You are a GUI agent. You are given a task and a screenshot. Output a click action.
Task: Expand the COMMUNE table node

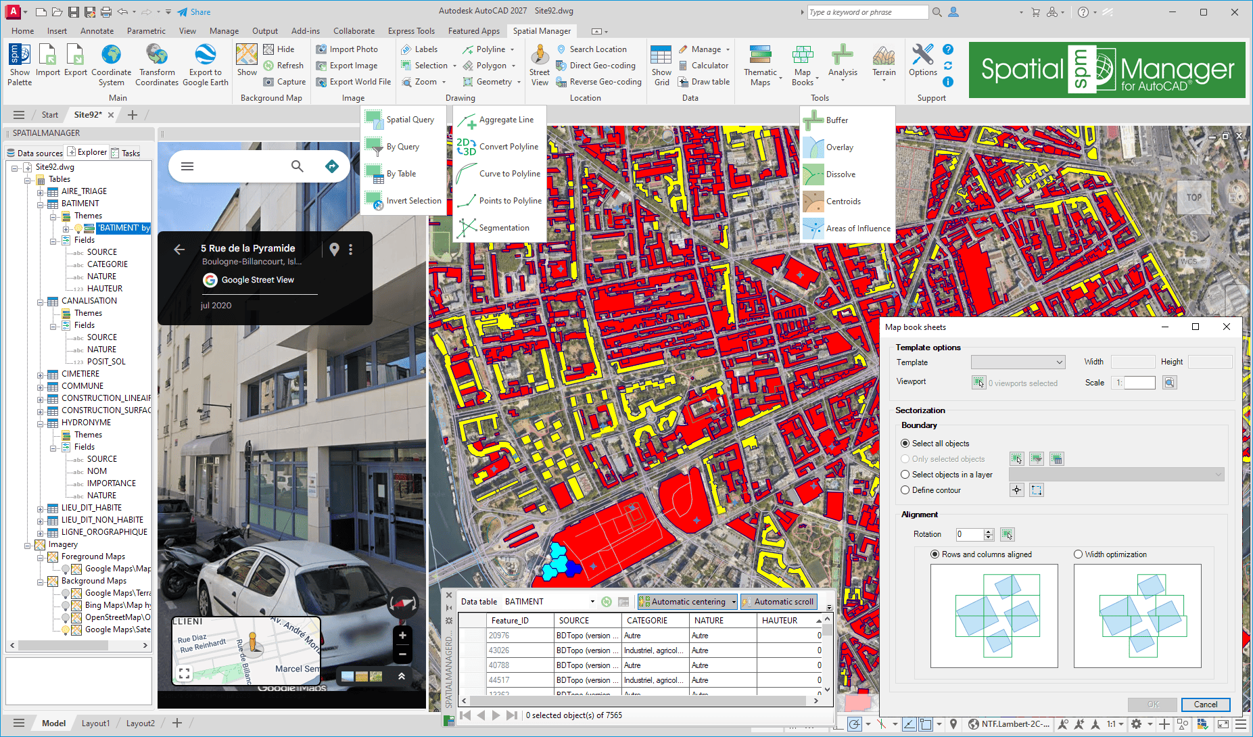pyautogui.click(x=41, y=386)
